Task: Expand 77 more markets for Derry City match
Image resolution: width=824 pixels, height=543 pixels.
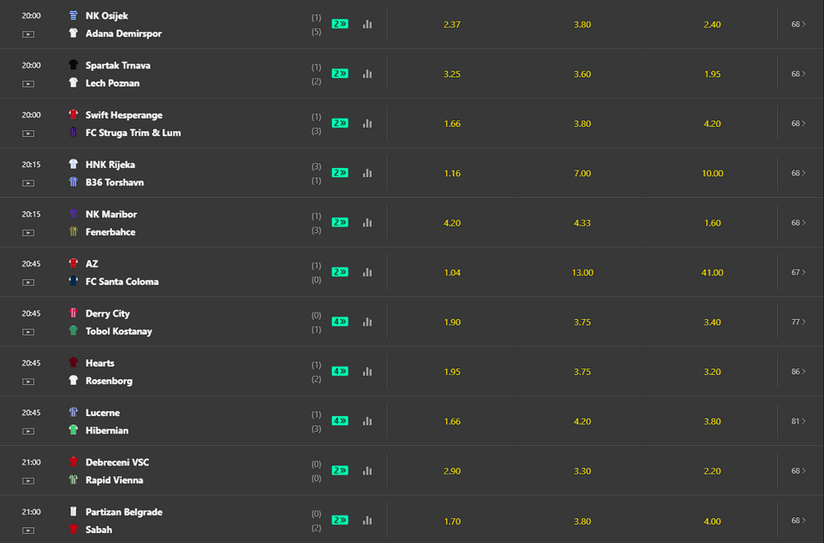Action: [x=798, y=321]
